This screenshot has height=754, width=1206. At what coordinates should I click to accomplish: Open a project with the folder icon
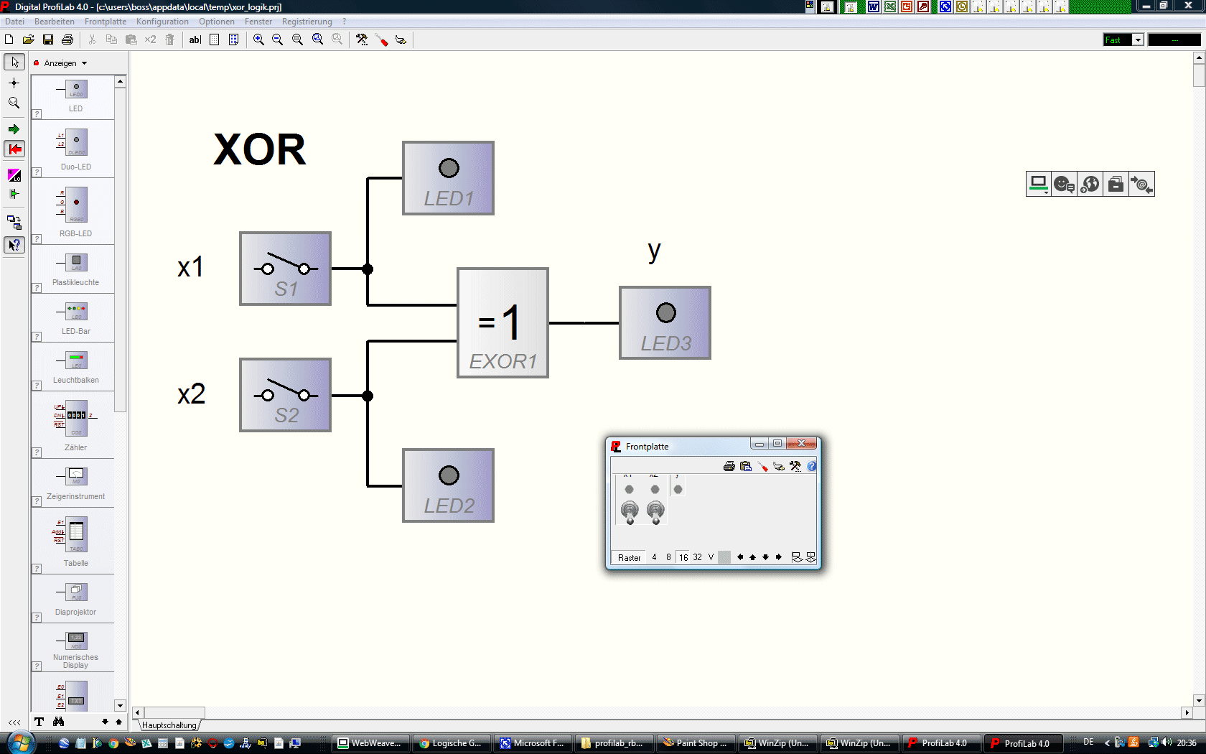point(29,39)
